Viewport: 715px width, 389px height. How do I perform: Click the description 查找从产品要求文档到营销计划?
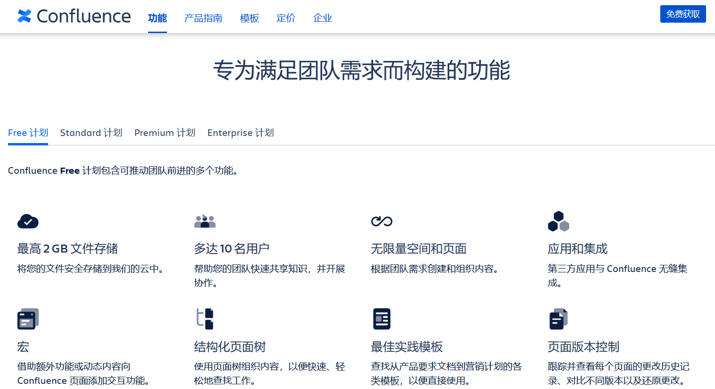coord(447,373)
